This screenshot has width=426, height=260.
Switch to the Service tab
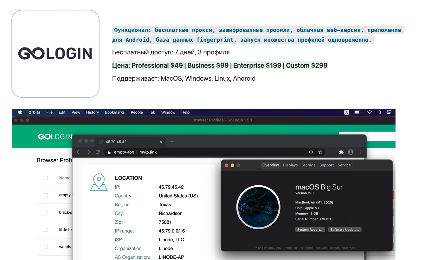[x=344, y=165]
